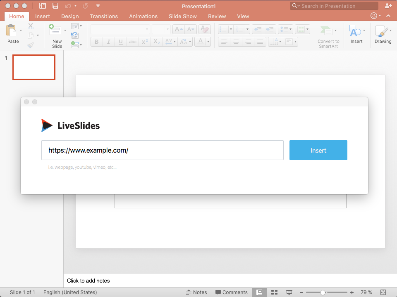This screenshot has width=397, height=297.
Task: Open the Transitions tab
Action: [104, 16]
